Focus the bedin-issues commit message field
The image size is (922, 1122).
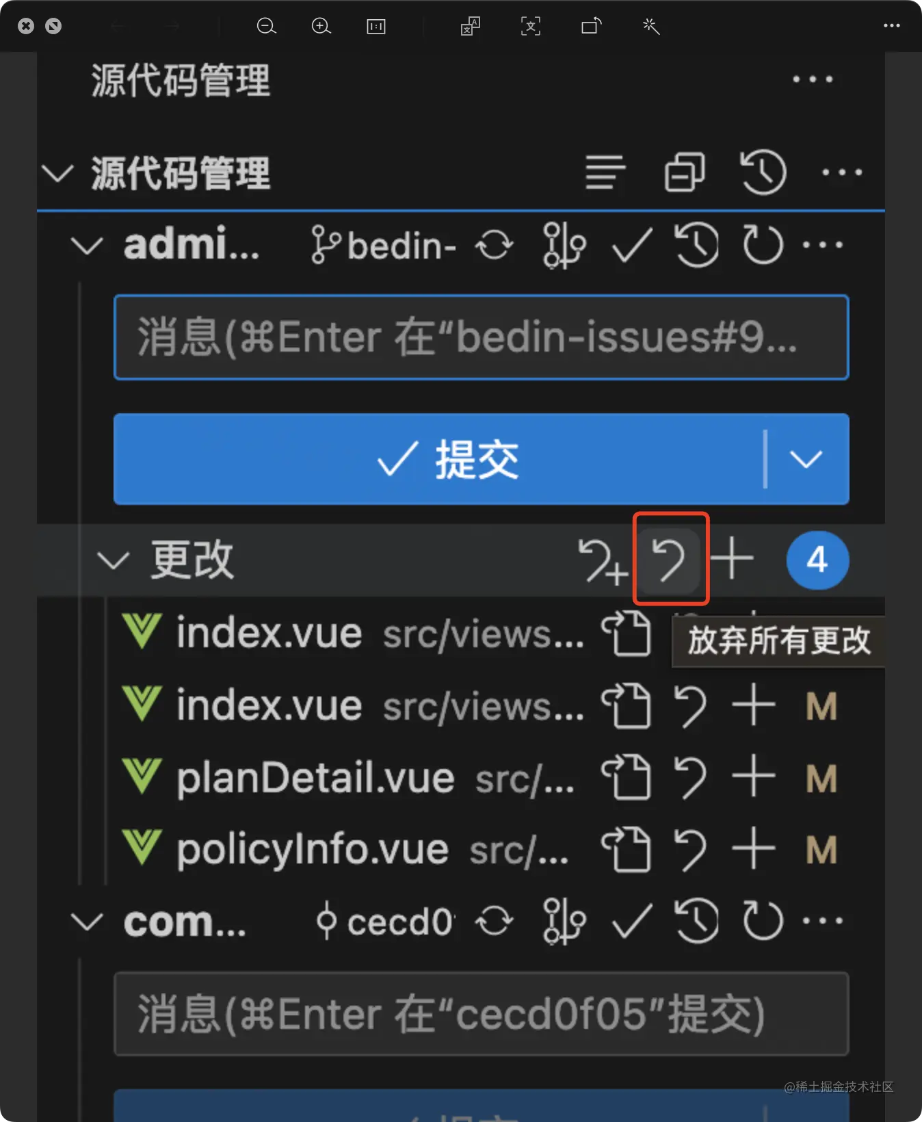tap(482, 337)
